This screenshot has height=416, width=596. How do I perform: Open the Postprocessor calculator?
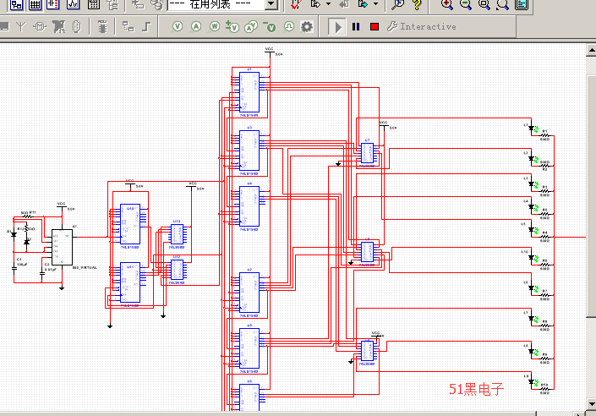coord(94,4)
